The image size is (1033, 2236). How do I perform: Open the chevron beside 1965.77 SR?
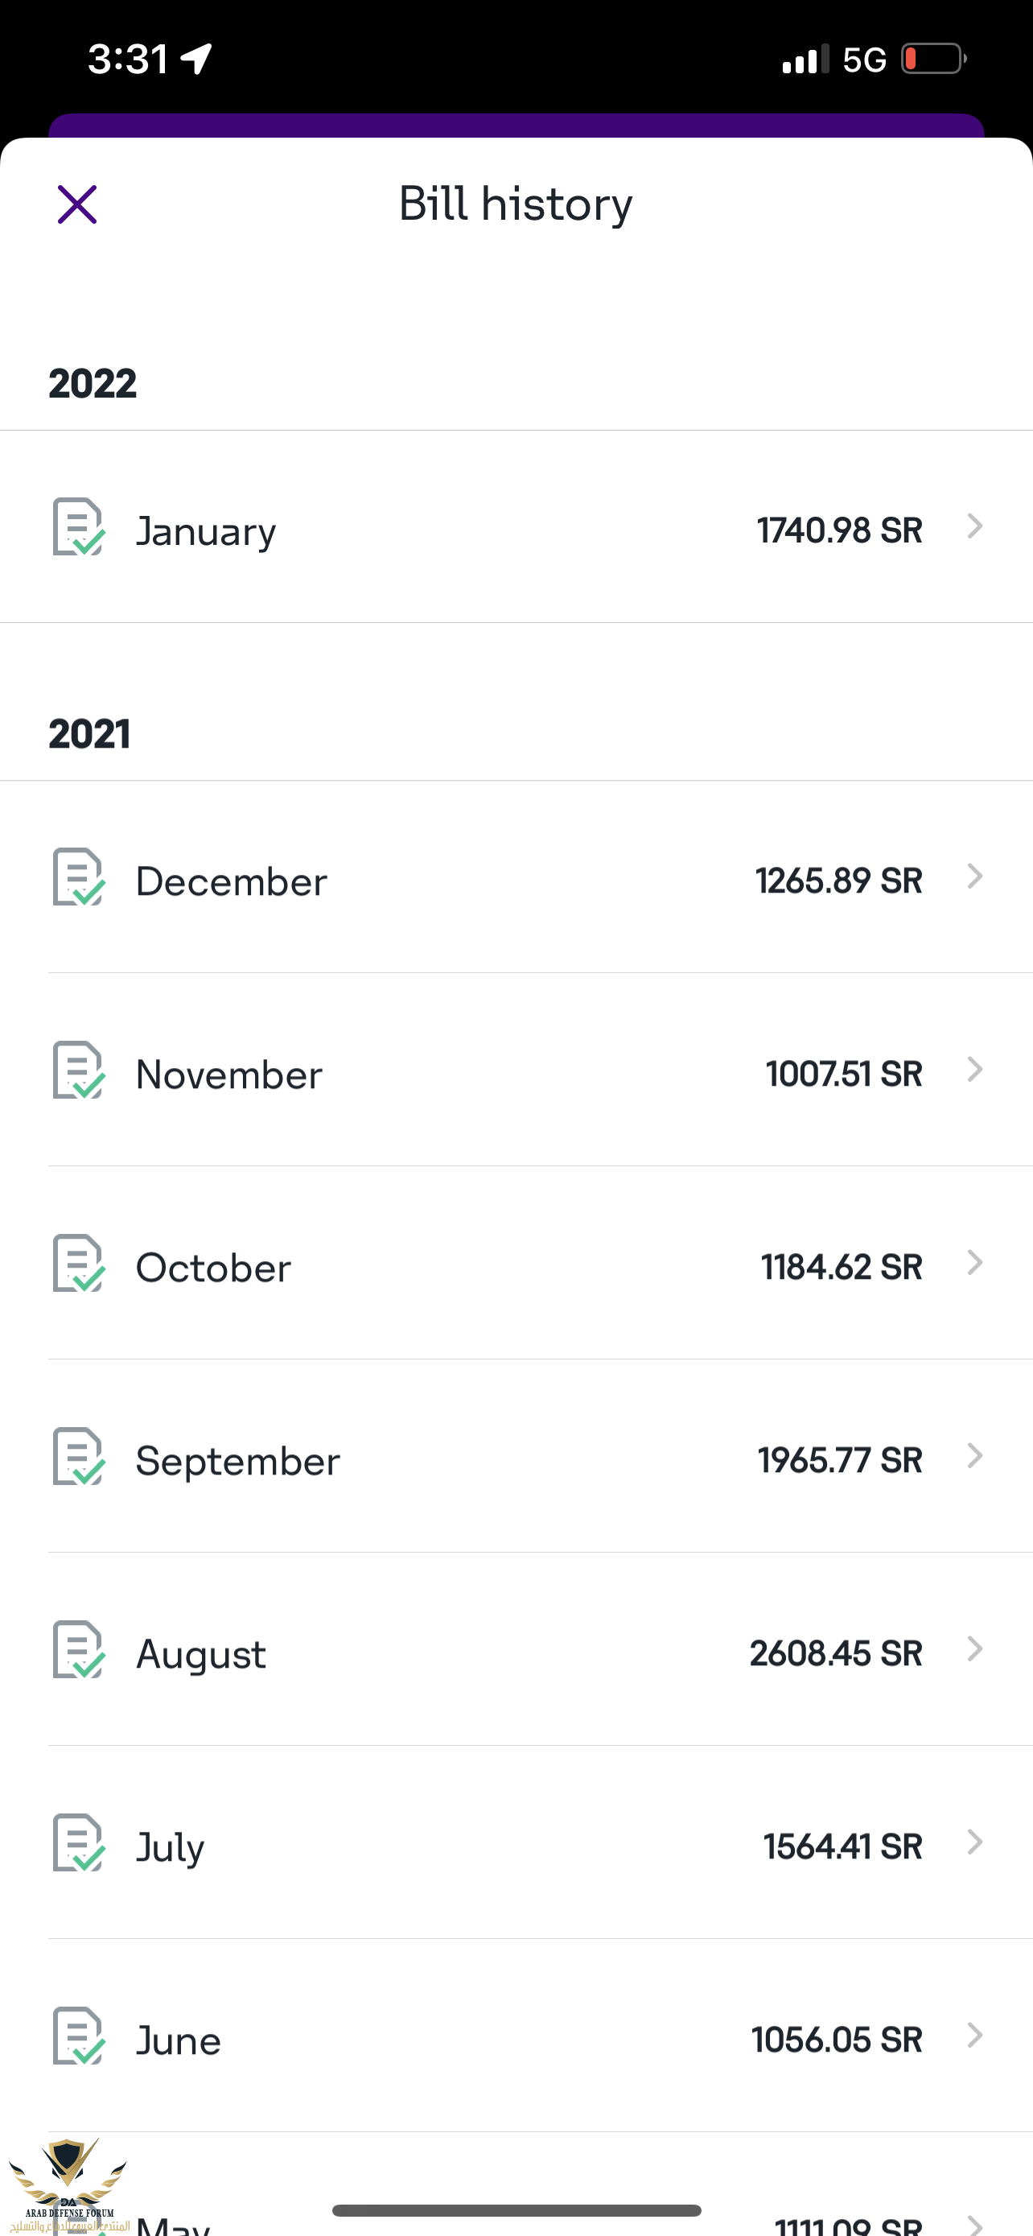click(975, 1457)
